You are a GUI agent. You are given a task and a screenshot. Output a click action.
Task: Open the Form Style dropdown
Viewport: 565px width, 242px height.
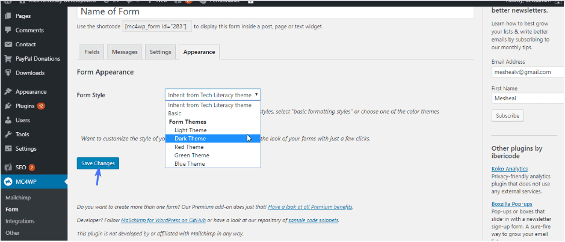(x=212, y=95)
